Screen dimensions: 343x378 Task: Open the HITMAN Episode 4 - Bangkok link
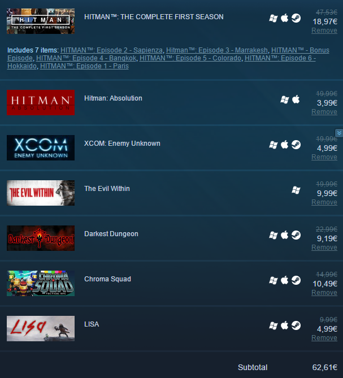click(86, 58)
